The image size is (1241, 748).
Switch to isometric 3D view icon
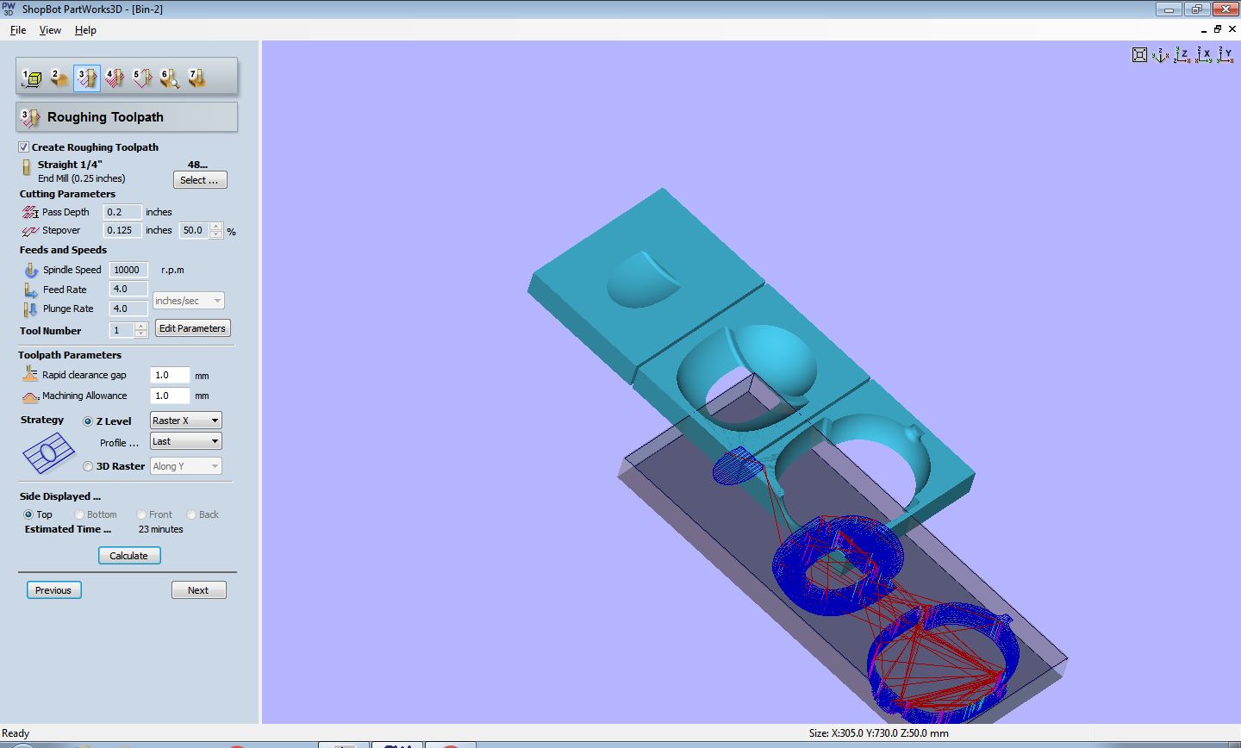[x=1161, y=55]
